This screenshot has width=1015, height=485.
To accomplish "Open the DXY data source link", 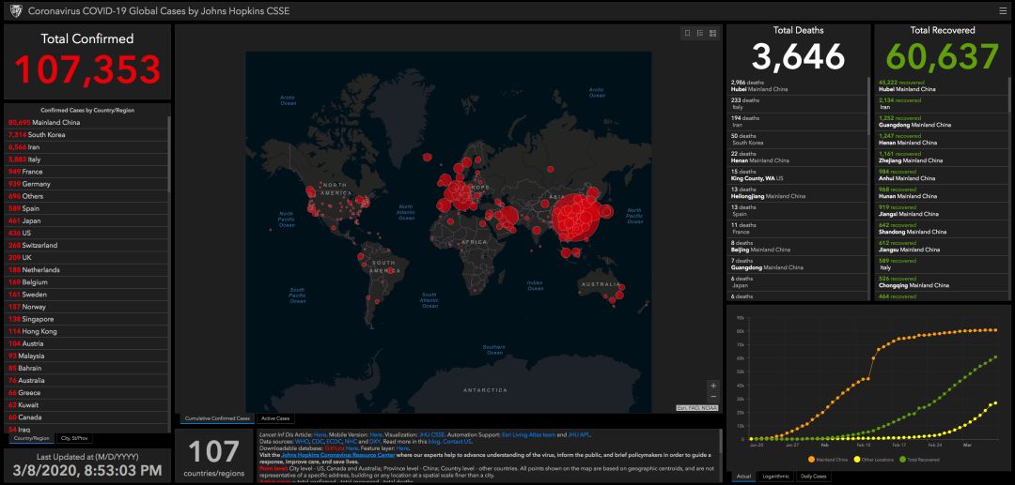I will [375, 442].
